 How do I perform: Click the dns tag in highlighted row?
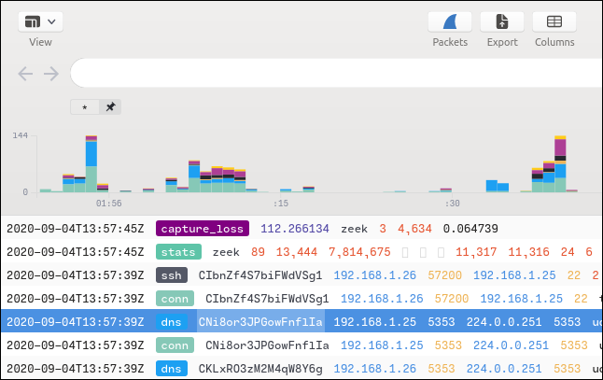[172, 321]
